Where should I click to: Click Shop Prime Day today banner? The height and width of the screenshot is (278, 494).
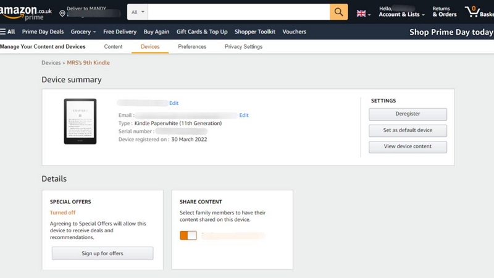(x=451, y=32)
